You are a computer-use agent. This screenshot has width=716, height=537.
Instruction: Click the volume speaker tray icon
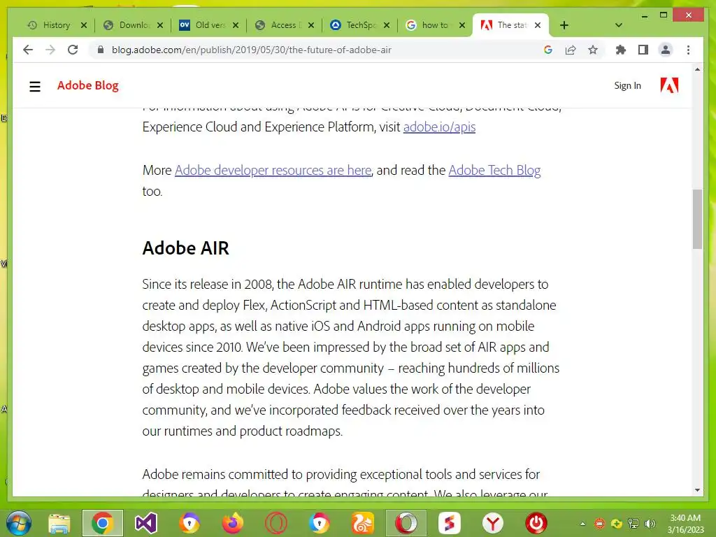pyautogui.click(x=650, y=524)
